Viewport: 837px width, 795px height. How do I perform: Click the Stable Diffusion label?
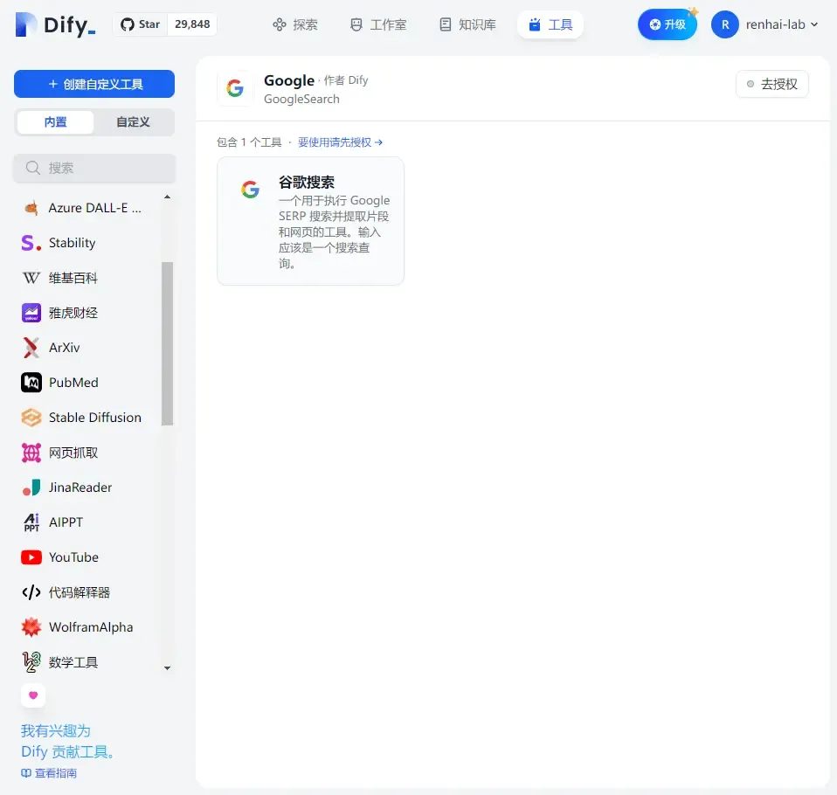pos(95,418)
